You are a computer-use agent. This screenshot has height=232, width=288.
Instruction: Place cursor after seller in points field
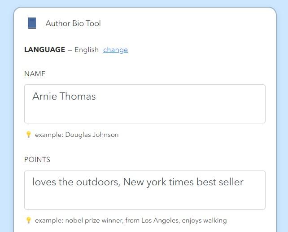[x=244, y=182]
